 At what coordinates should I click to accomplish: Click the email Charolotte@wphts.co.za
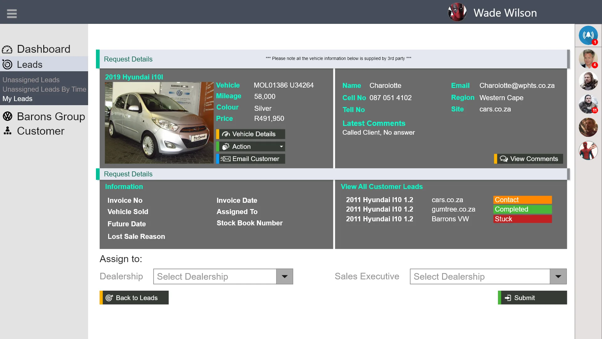click(517, 85)
